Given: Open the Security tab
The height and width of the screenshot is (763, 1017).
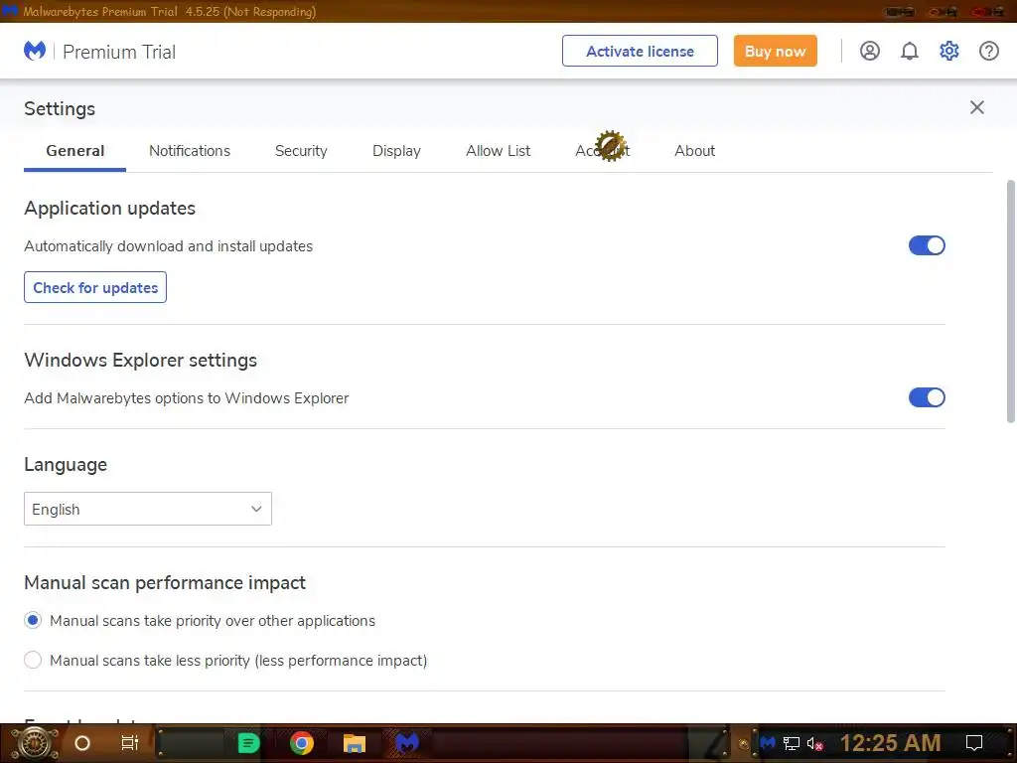Looking at the screenshot, I should tap(301, 151).
